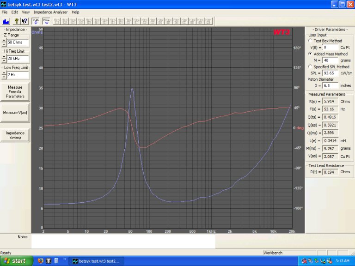Decrease Z Range with the down arrow
Image resolution: width=355 pixels, height=266 pixels.
click(x=4, y=44)
